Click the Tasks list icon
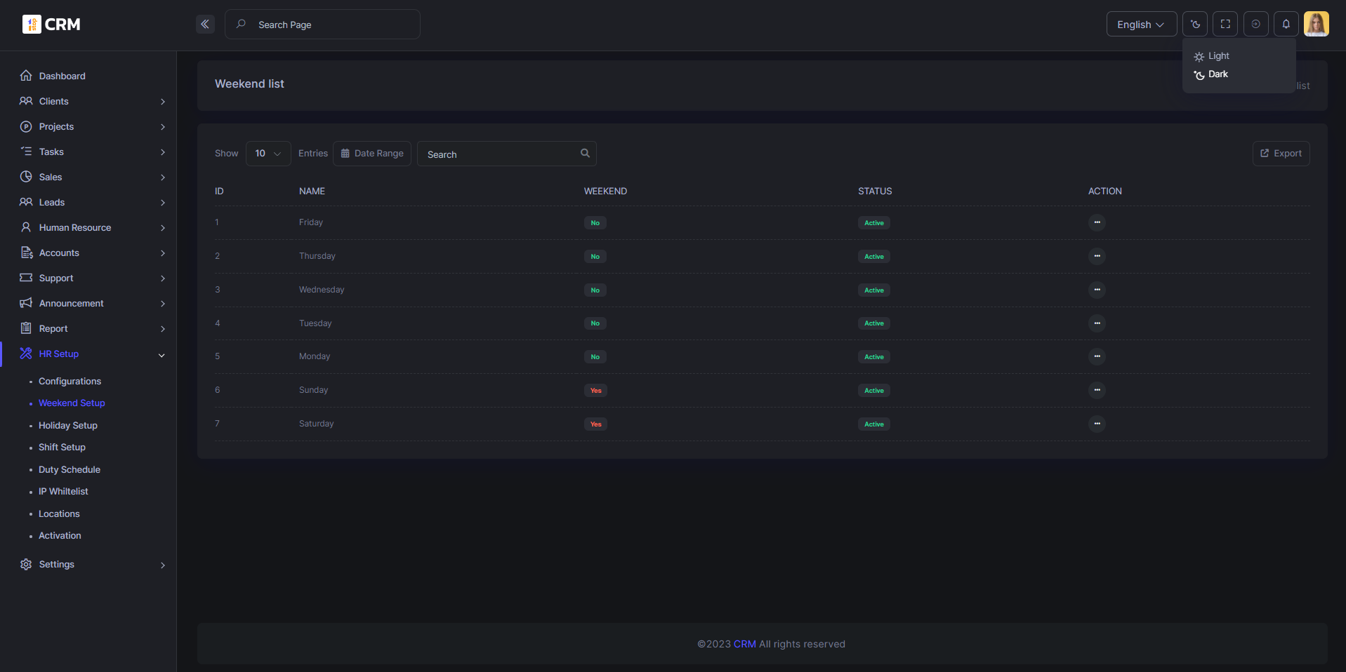Viewport: 1346px width, 672px height. pyautogui.click(x=26, y=152)
